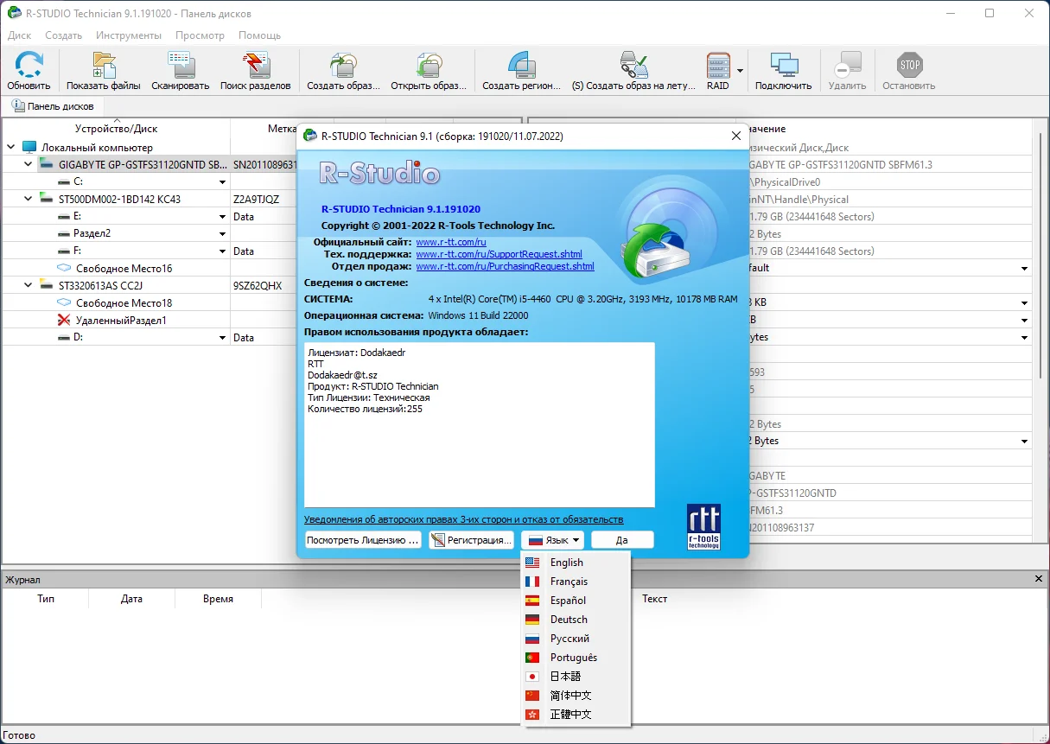This screenshot has height=744, width=1050.
Task: Select the УдаленныйРаздел1 tree row text
Action: [x=121, y=321]
